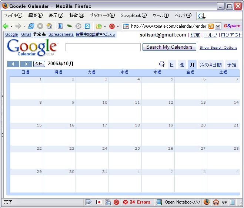The height and width of the screenshot is (208, 244).
Task: Expand the address bar URL dropdown
Action: [218, 26]
